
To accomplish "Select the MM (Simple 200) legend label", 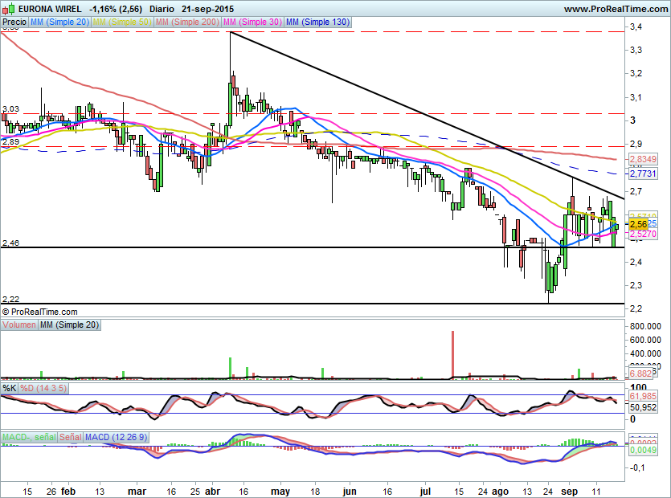I will (x=187, y=22).
